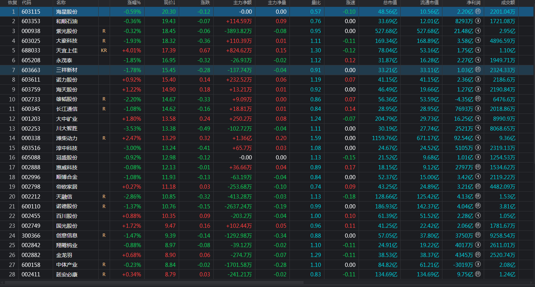Click the ④ report icon in 紫光股份 row

[x=478, y=31]
